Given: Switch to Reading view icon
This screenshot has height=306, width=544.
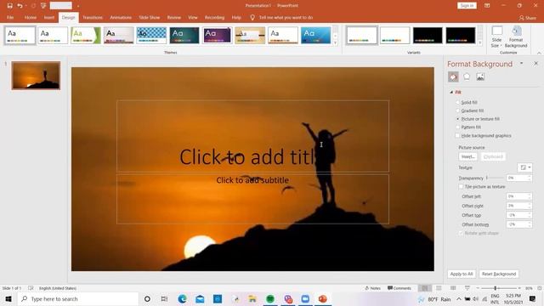Looking at the screenshot, I should 453,288.
